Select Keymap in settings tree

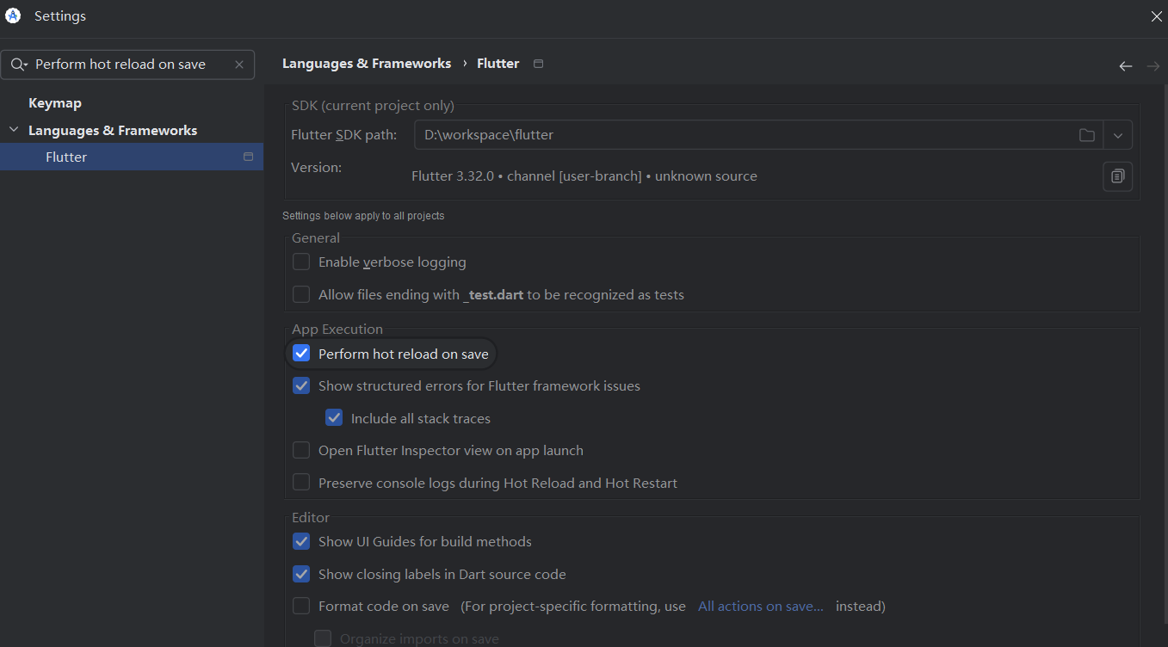tap(55, 103)
